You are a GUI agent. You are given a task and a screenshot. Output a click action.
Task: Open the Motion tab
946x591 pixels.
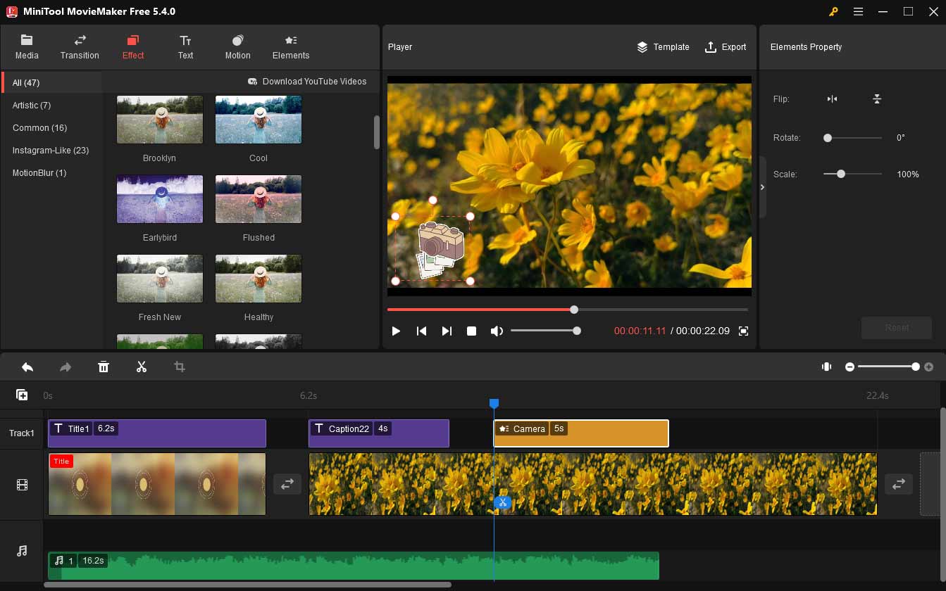click(x=237, y=47)
